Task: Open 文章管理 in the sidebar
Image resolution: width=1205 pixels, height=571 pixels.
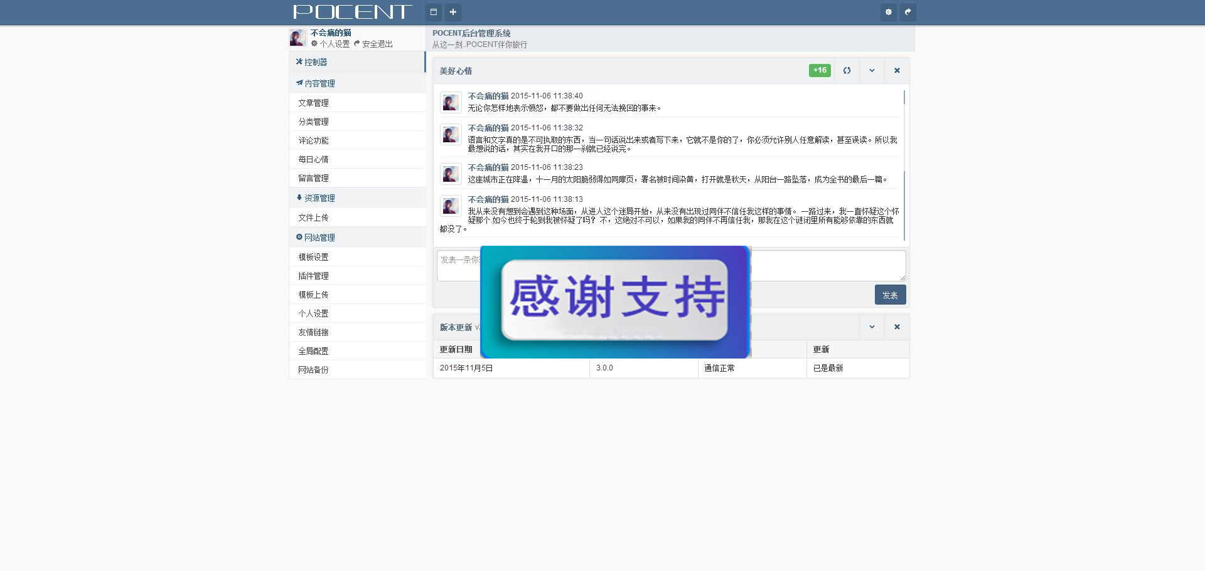Action: (x=357, y=103)
